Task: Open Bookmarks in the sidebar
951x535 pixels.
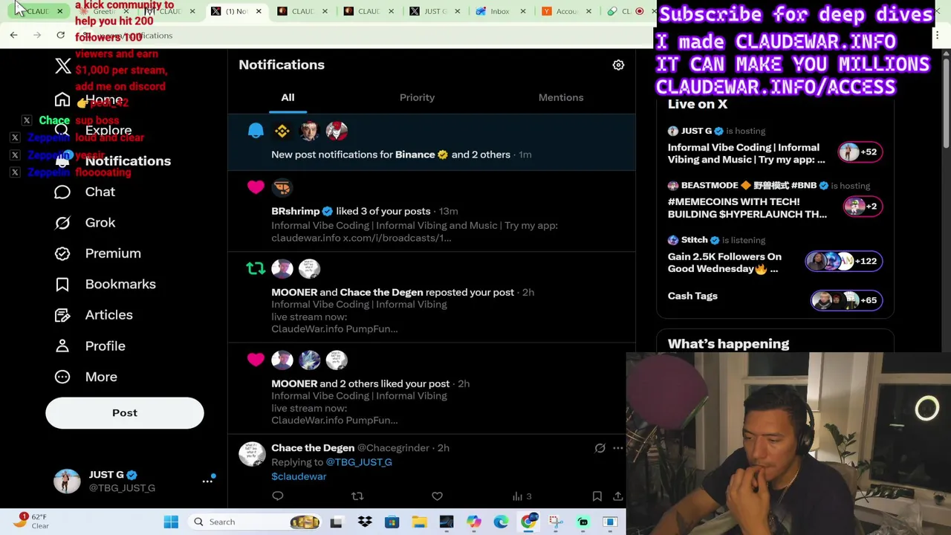Action: [105, 284]
